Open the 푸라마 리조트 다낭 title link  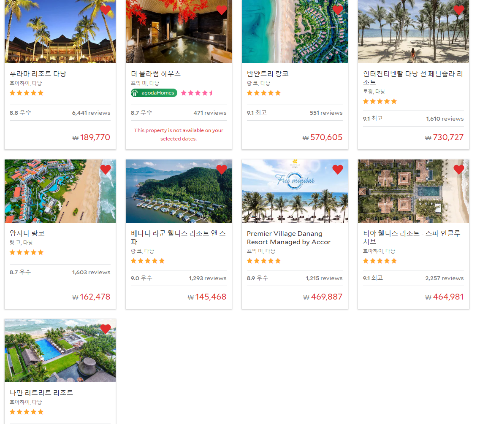(38, 74)
